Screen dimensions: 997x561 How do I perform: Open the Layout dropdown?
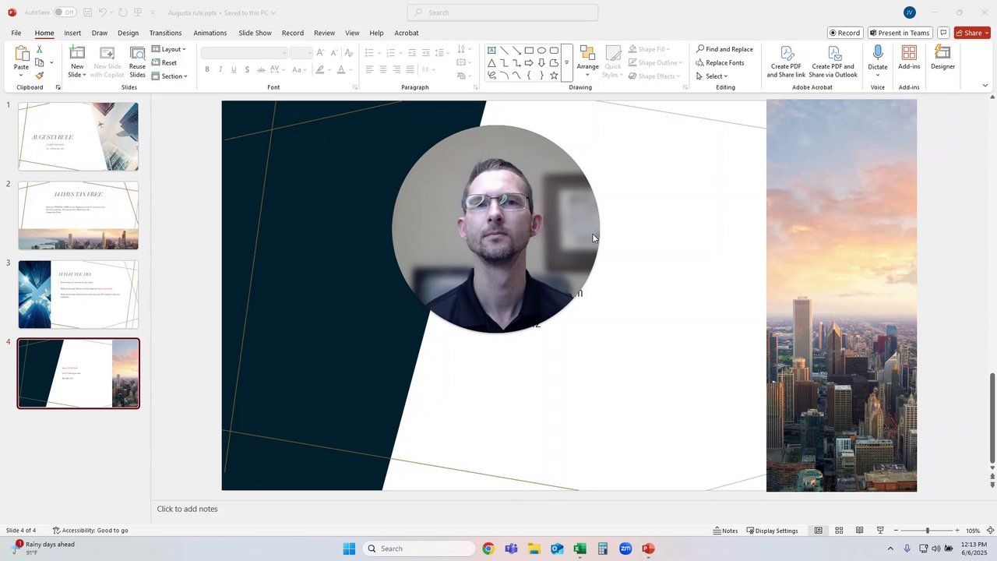[x=169, y=49]
